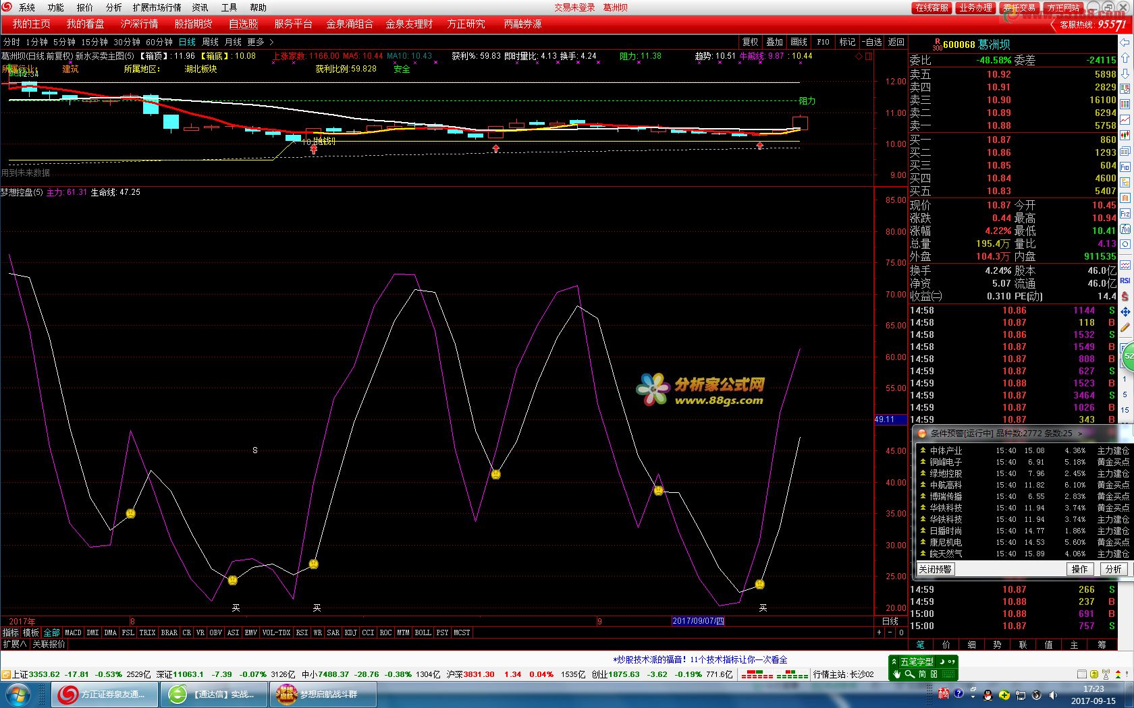
Task: Click the red-green arrows status bar icon
Action: [x=1118, y=674]
